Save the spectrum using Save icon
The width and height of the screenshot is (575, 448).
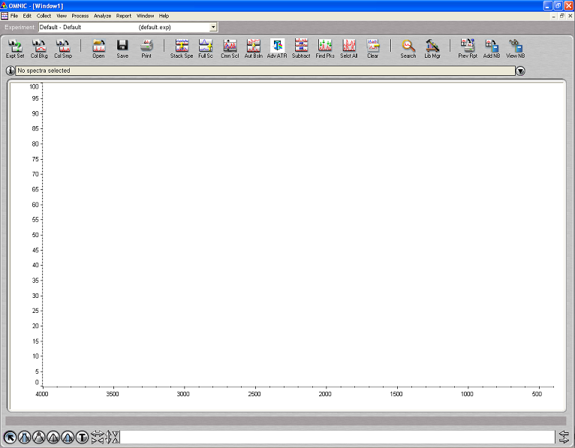click(x=122, y=48)
